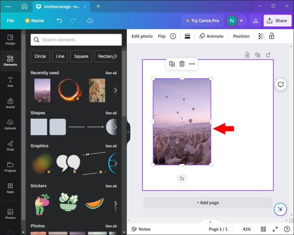
Task: Go to Canva home via house icon
Action: pos(24,6)
